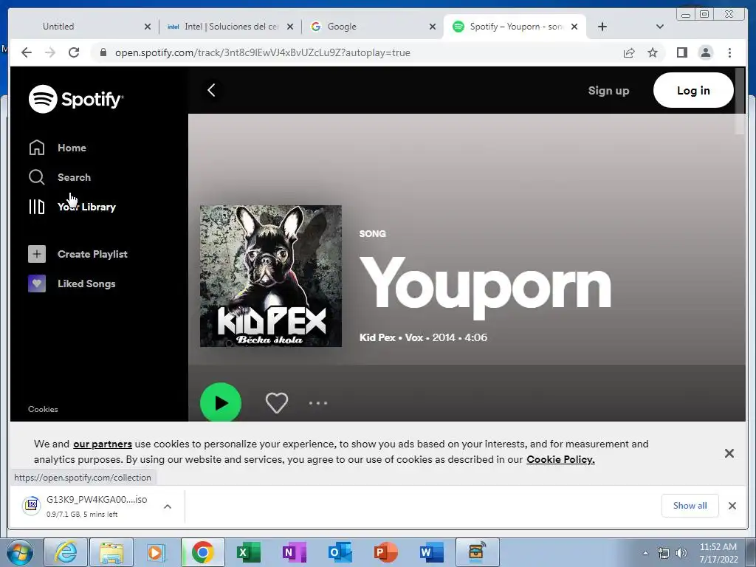Toggle the Chrome side panel
Viewport: 756px width, 567px height.
point(681,52)
